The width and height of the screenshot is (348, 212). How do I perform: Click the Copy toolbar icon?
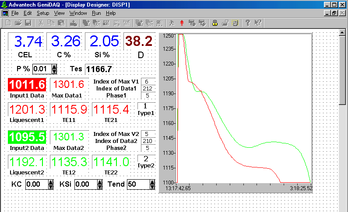click(51, 23)
